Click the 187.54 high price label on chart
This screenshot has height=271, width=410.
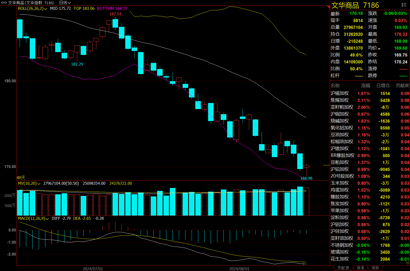click(115, 14)
